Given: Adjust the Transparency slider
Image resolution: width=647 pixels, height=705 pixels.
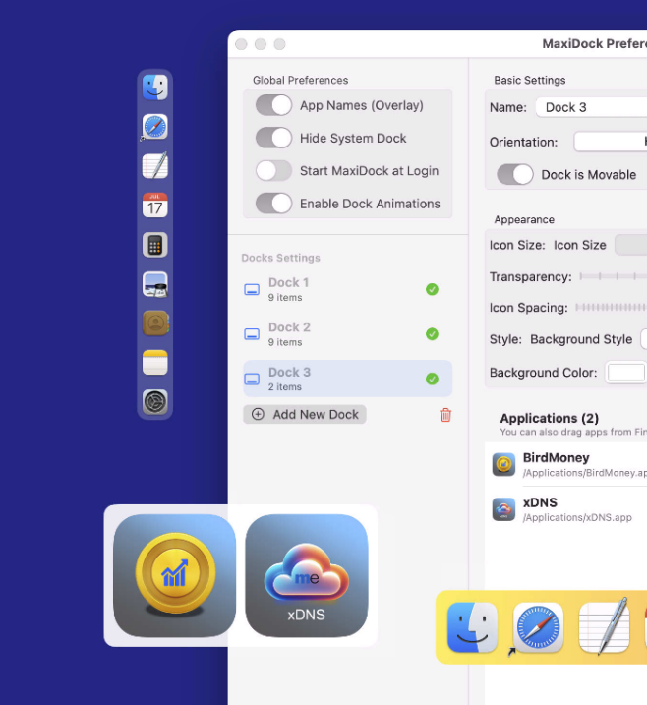Looking at the screenshot, I should point(614,276).
